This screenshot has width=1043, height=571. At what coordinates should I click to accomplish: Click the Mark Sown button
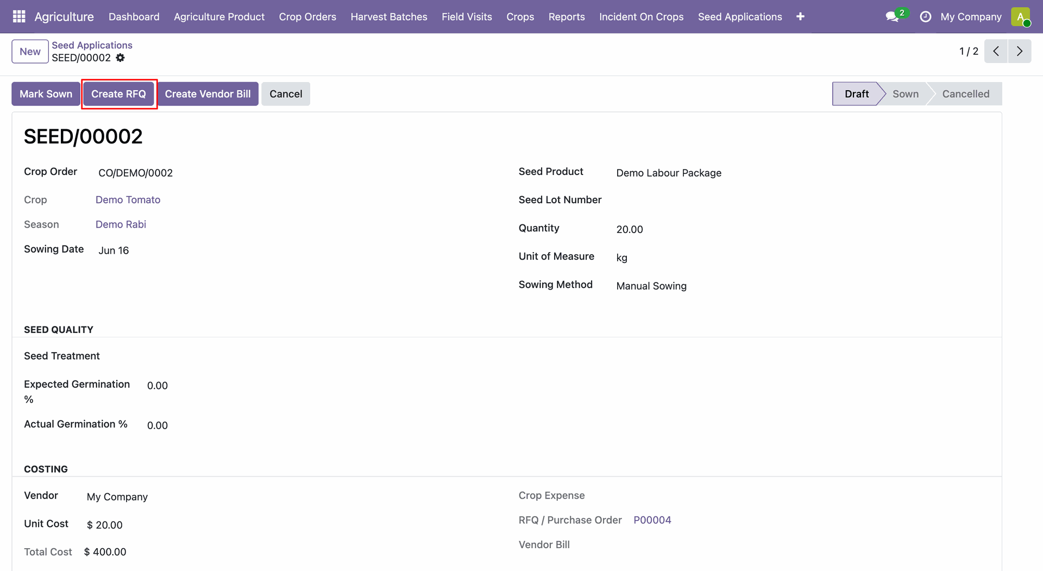[x=46, y=94]
